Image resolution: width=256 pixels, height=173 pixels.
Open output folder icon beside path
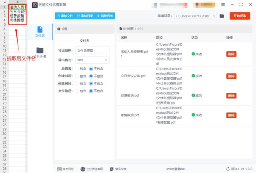coord(222,16)
